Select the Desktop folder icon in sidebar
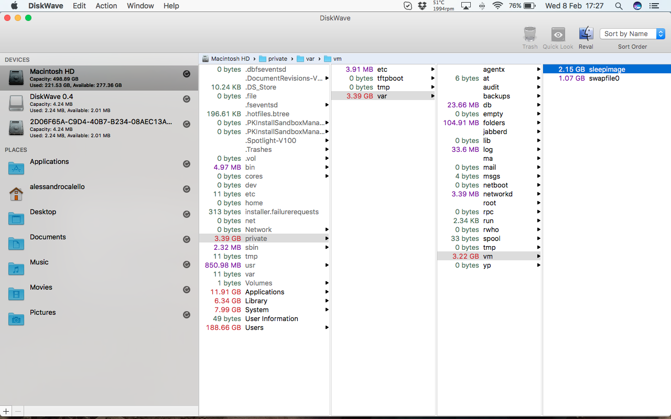Viewport: 671px width, 419px height. pos(16,218)
